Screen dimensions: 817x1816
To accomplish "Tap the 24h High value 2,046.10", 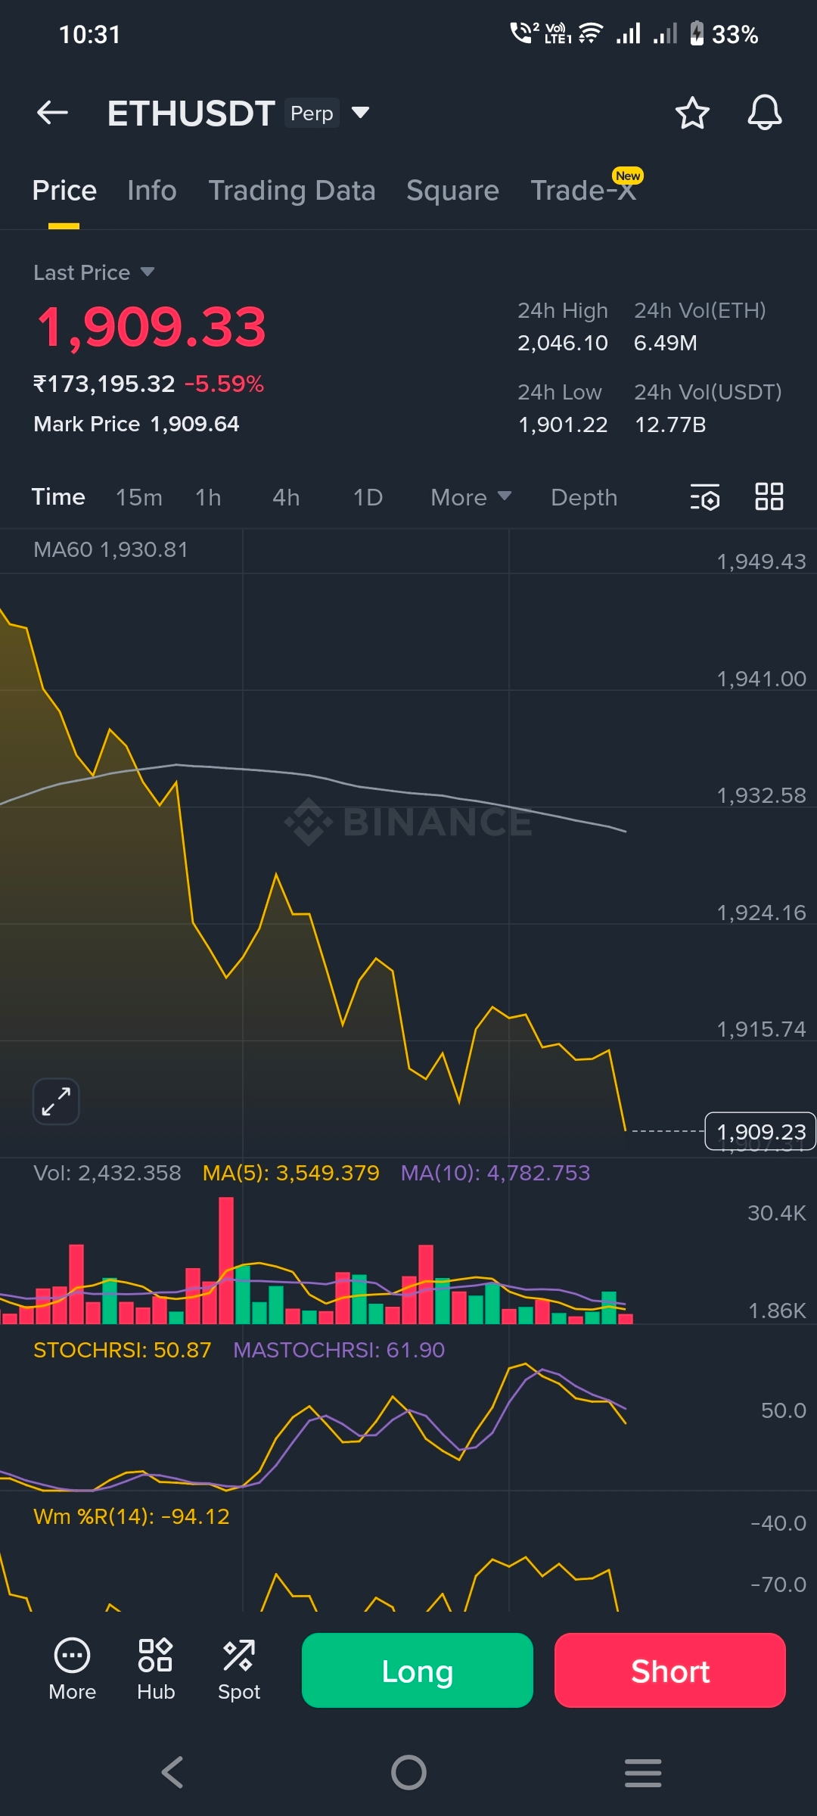I will click(563, 343).
